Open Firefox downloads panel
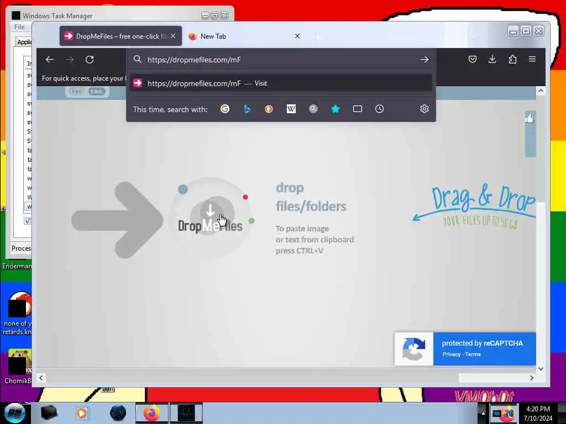The width and height of the screenshot is (566, 424). click(x=492, y=59)
